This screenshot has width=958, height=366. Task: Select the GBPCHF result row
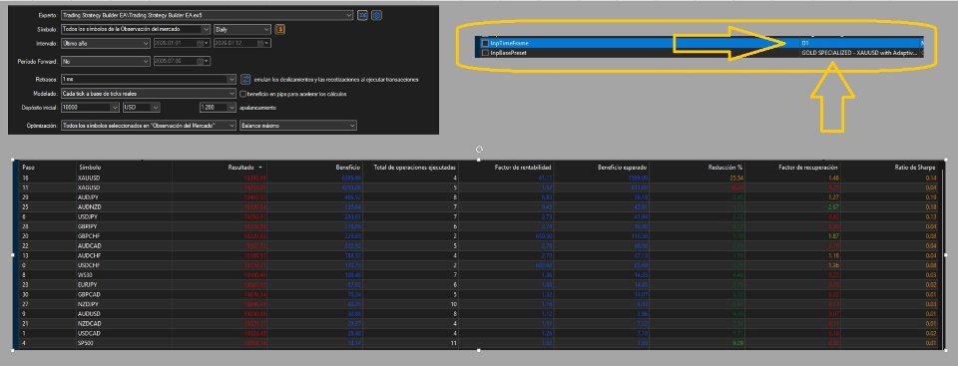[479, 235]
